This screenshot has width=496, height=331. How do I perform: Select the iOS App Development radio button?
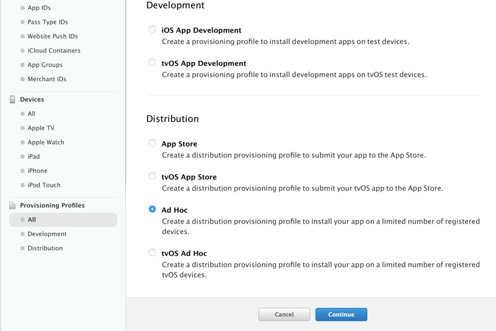coord(153,29)
